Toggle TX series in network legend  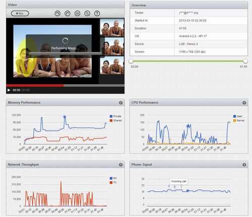point(113,182)
